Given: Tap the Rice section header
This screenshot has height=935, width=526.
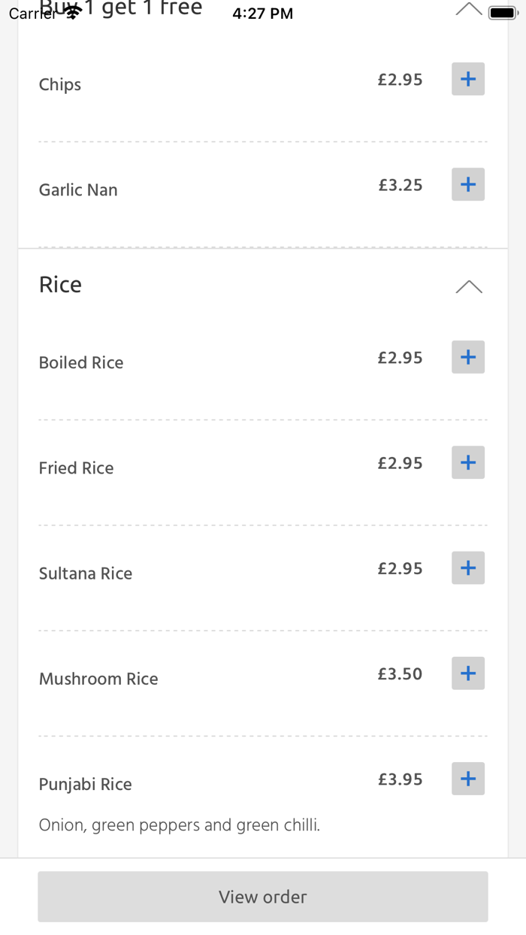Looking at the screenshot, I should pyautogui.click(x=60, y=285).
